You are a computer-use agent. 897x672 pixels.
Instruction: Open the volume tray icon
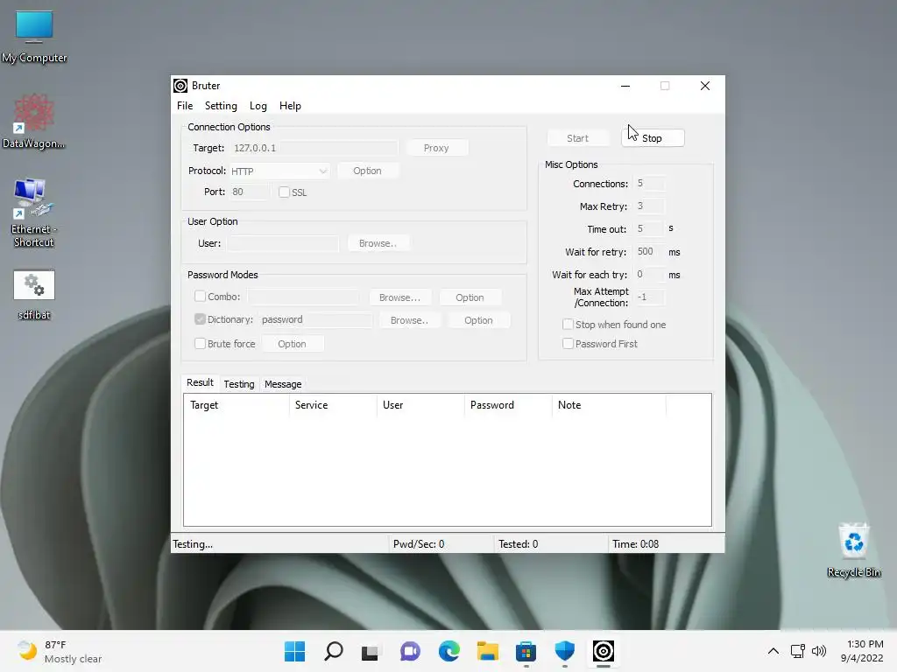tap(819, 651)
